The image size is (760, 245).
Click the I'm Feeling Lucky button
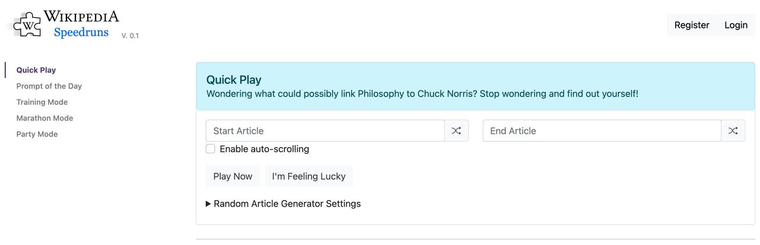pyautogui.click(x=309, y=176)
